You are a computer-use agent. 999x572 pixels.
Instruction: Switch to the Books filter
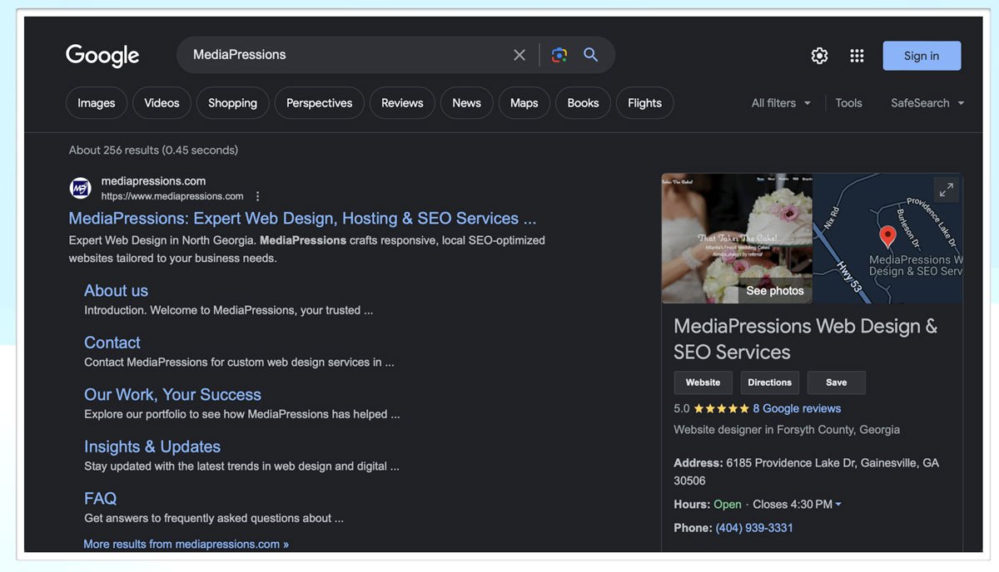[583, 103]
